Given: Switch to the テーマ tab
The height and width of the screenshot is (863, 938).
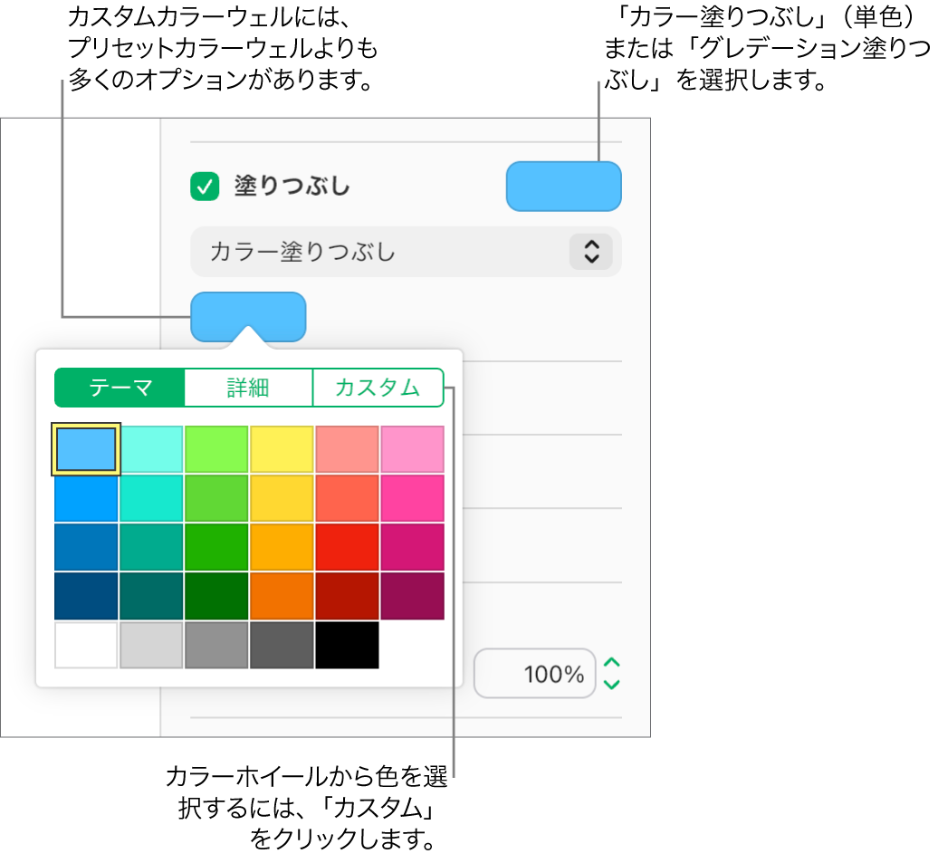Looking at the screenshot, I should pyautogui.click(x=119, y=388).
